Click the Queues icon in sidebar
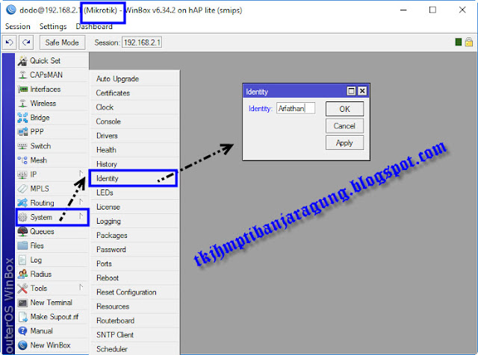 22,231
